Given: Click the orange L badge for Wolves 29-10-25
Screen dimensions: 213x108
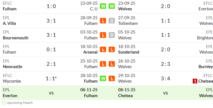Looking at the screenshot, I should click(x=112, y=78).
